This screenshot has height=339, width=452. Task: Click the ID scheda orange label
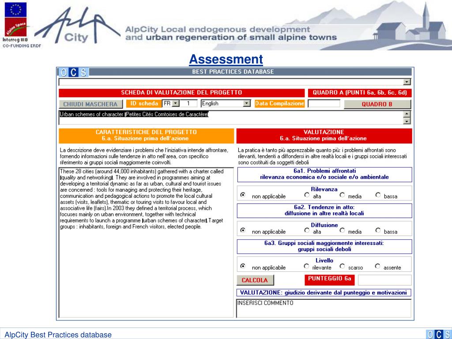point(144,103)
